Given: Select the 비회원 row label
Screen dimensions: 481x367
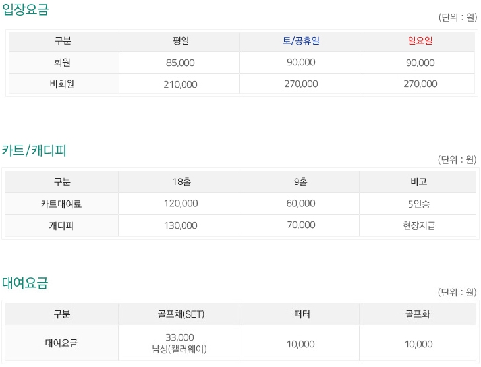Looking at the screenshot, I should (x=63, y=84).
